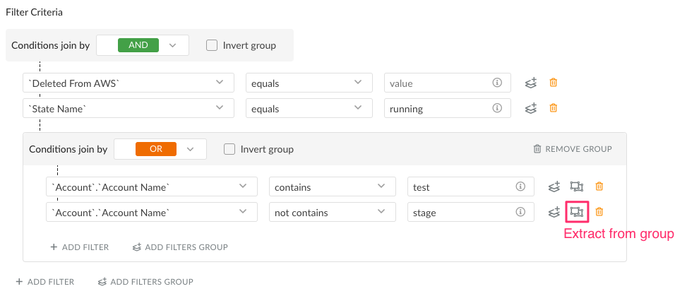This screenshot has width=687, height=296.
Task: Show info for the running value field
Action: tap(497, 108)
